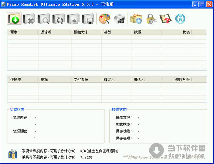Click the memory management tool icon at bottom left
The image size is (214, 164).
[x=12, y=154]
